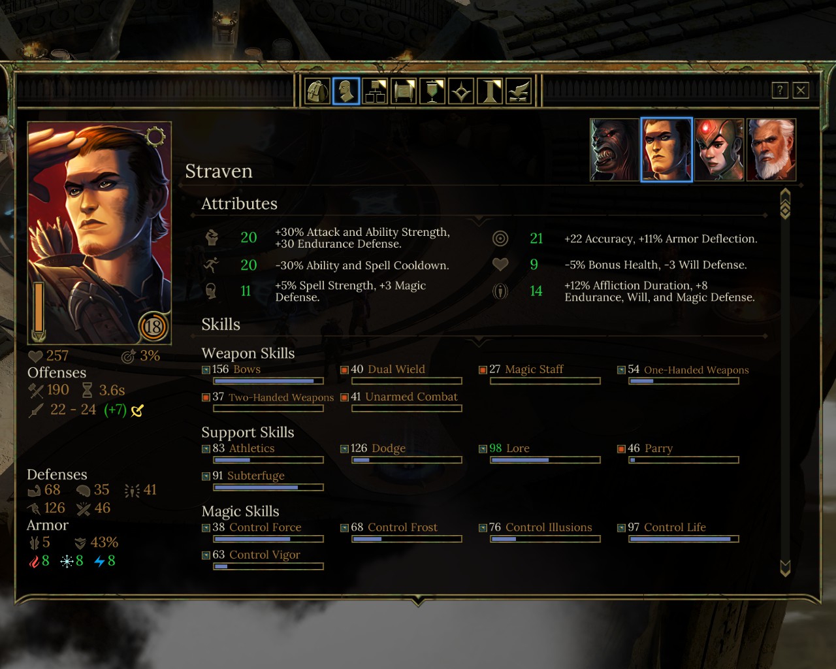Viewport: 836px width, 669px height.
Task: Collapse the Skills section chevron
Action: coord(479,341)
